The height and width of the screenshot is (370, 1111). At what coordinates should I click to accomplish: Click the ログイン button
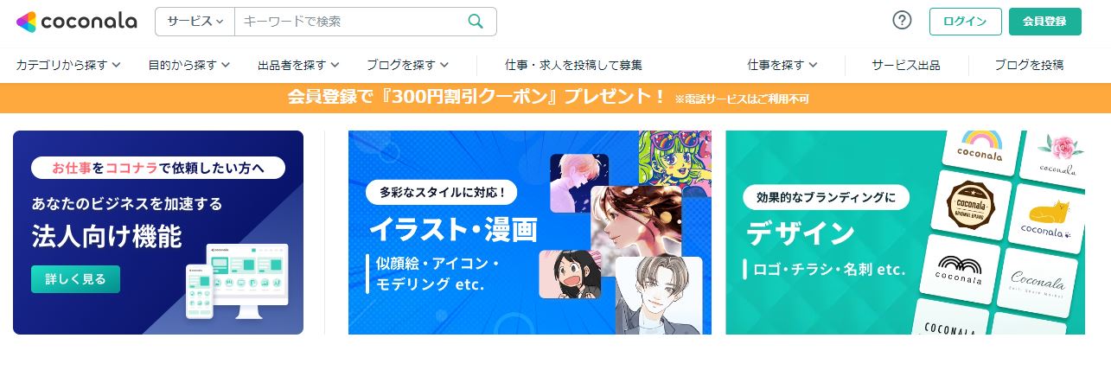click(965, 22)
